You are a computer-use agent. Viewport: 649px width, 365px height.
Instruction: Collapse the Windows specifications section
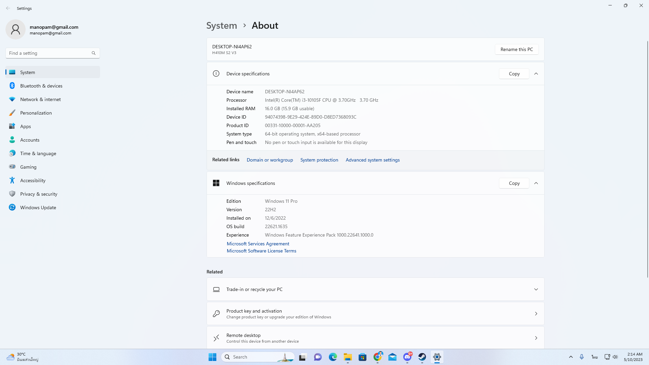click(536, 183)
